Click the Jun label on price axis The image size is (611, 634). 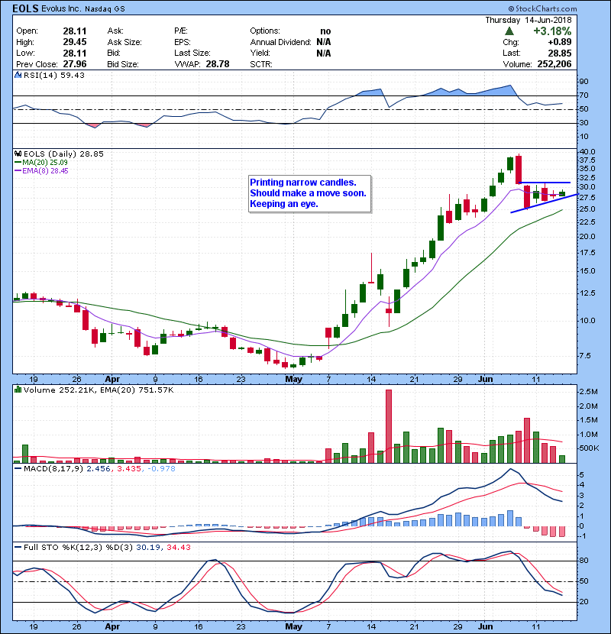click(485, 380)
